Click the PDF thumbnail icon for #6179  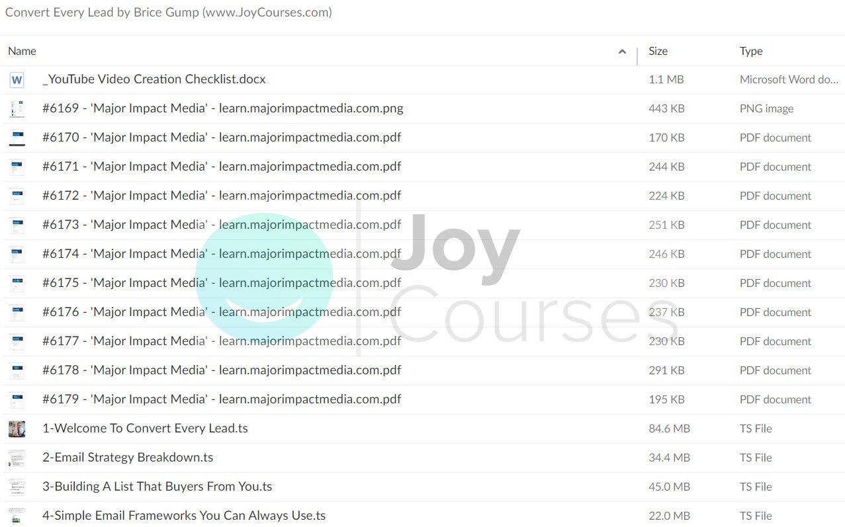pos(17,400)
